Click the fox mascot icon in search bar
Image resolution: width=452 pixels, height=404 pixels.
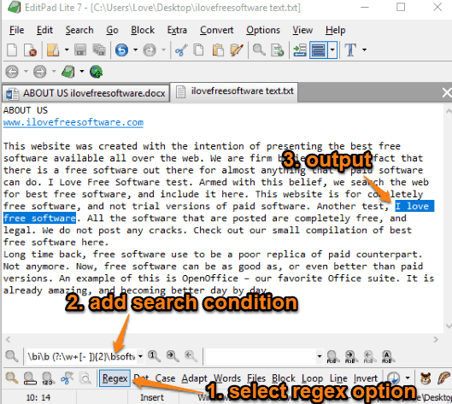[426, 378]
